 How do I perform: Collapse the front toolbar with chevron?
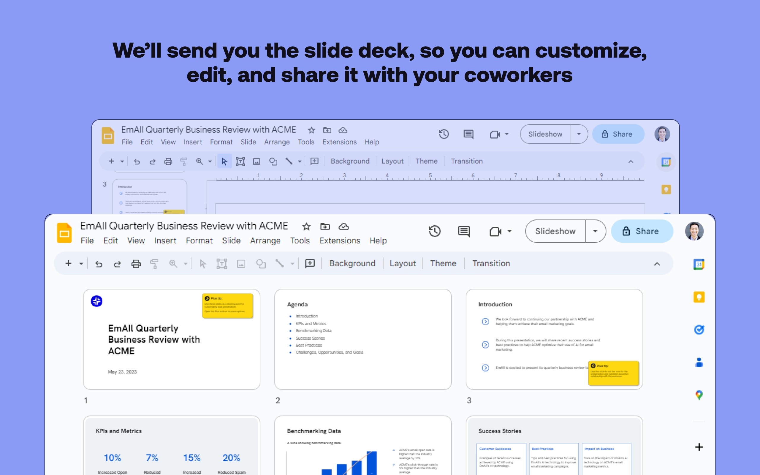point(657,264)
